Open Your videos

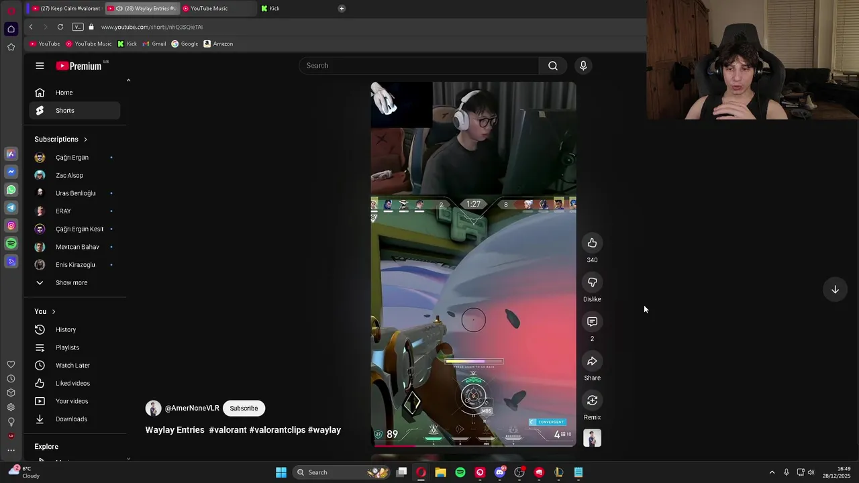coord(74,401)
